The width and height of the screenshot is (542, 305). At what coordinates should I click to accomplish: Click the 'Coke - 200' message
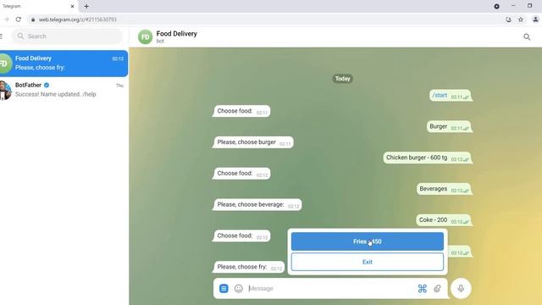[444, 220]
